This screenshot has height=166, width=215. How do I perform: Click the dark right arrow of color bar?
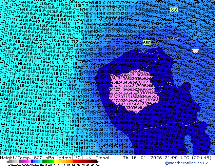[x=98, y=162]
